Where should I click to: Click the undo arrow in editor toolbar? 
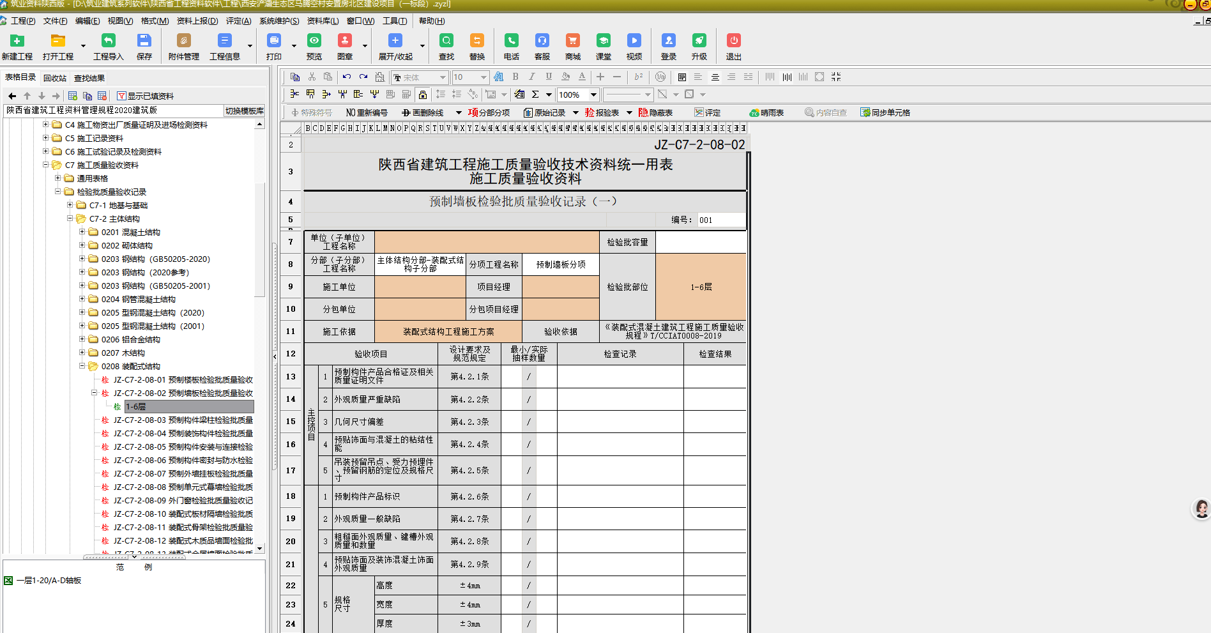tap(346, 77)
